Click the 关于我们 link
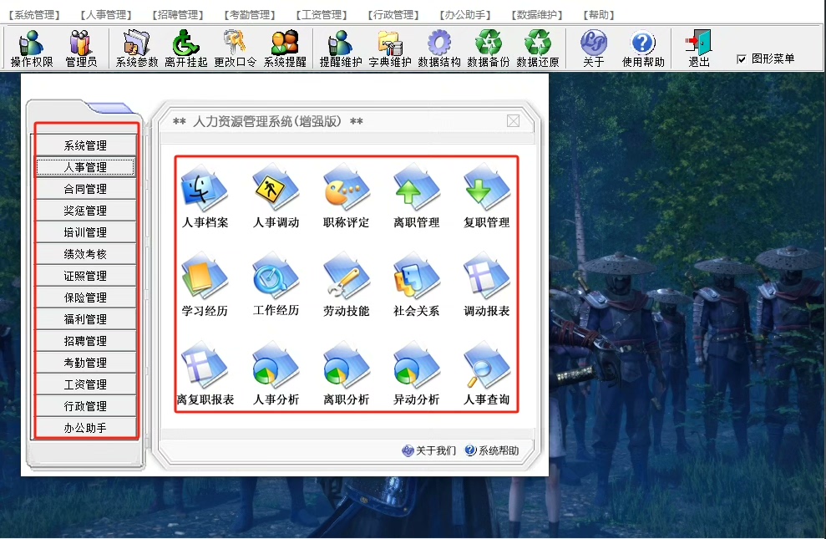The height and width of the screenshot is (539, 826). [429, 450]
